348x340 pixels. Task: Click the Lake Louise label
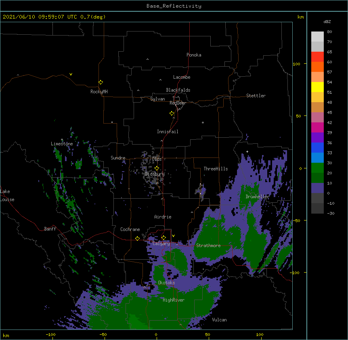(7, 195)
